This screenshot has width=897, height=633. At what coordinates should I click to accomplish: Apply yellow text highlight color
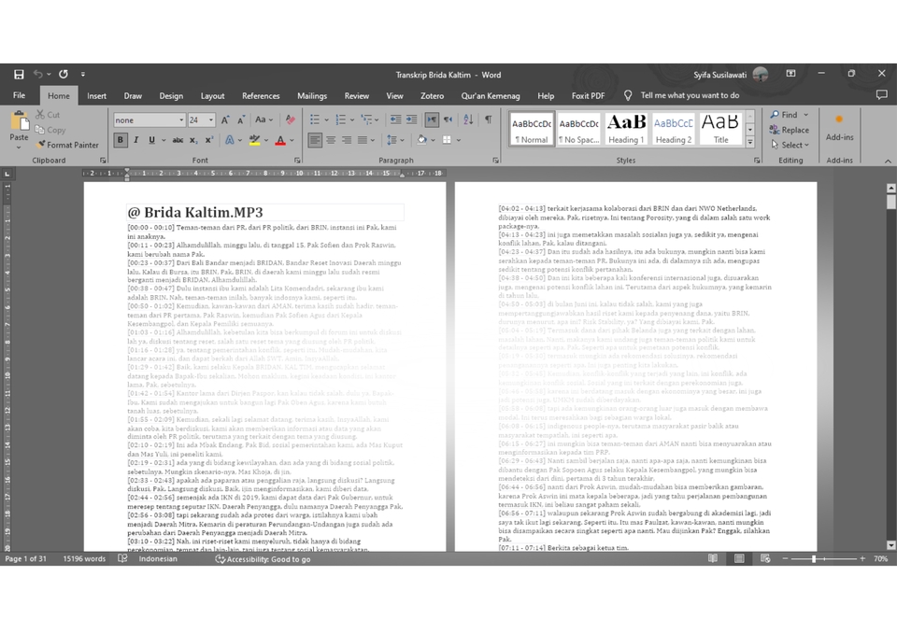coord(255,140)
